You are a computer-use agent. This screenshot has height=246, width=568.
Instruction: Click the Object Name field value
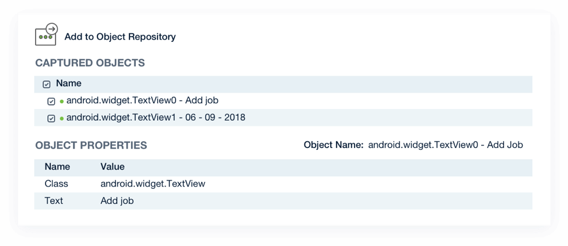point(446,145)
